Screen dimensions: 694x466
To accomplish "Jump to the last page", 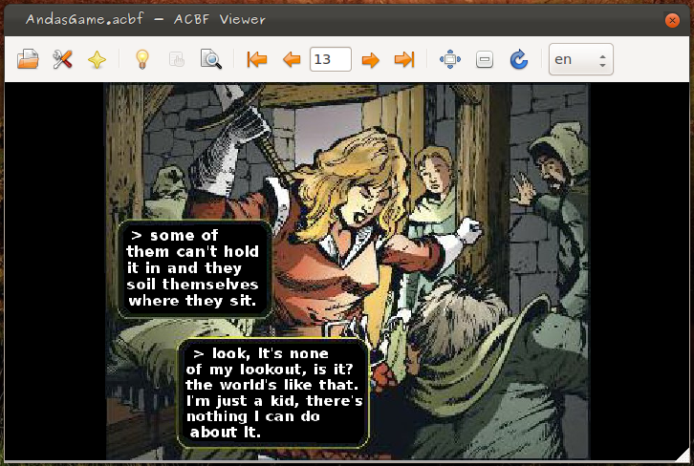I will pyautogui.click(x=404, y=59).
